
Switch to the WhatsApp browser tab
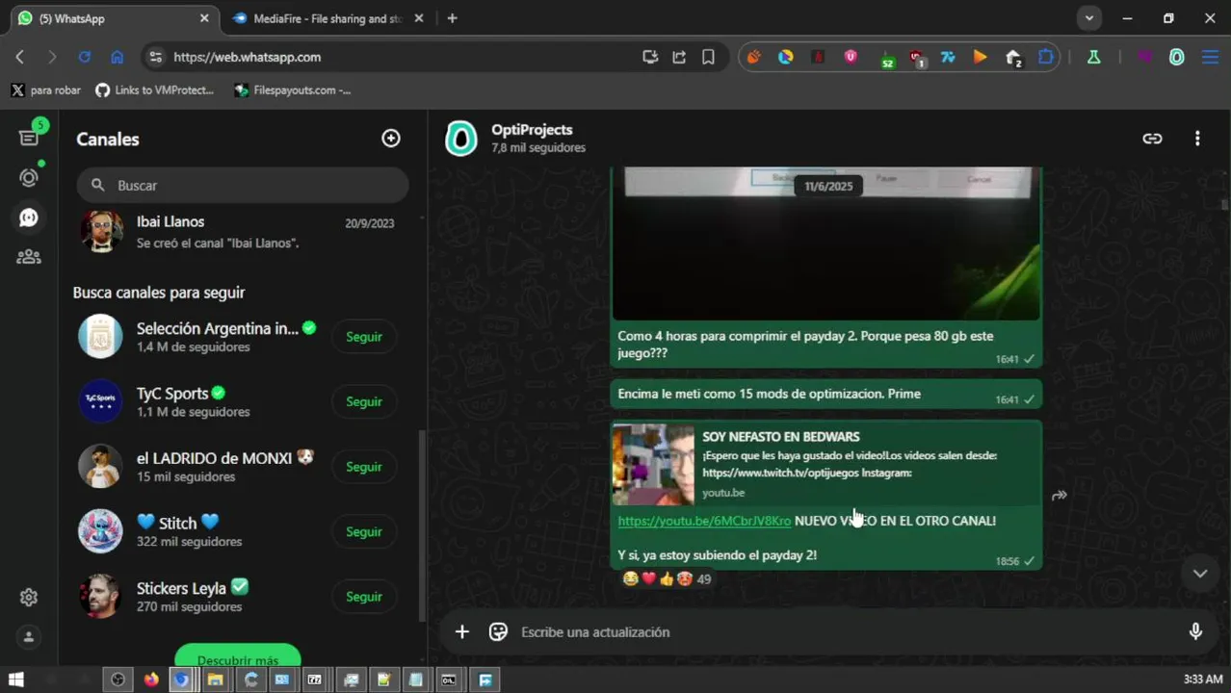[113, 18]
